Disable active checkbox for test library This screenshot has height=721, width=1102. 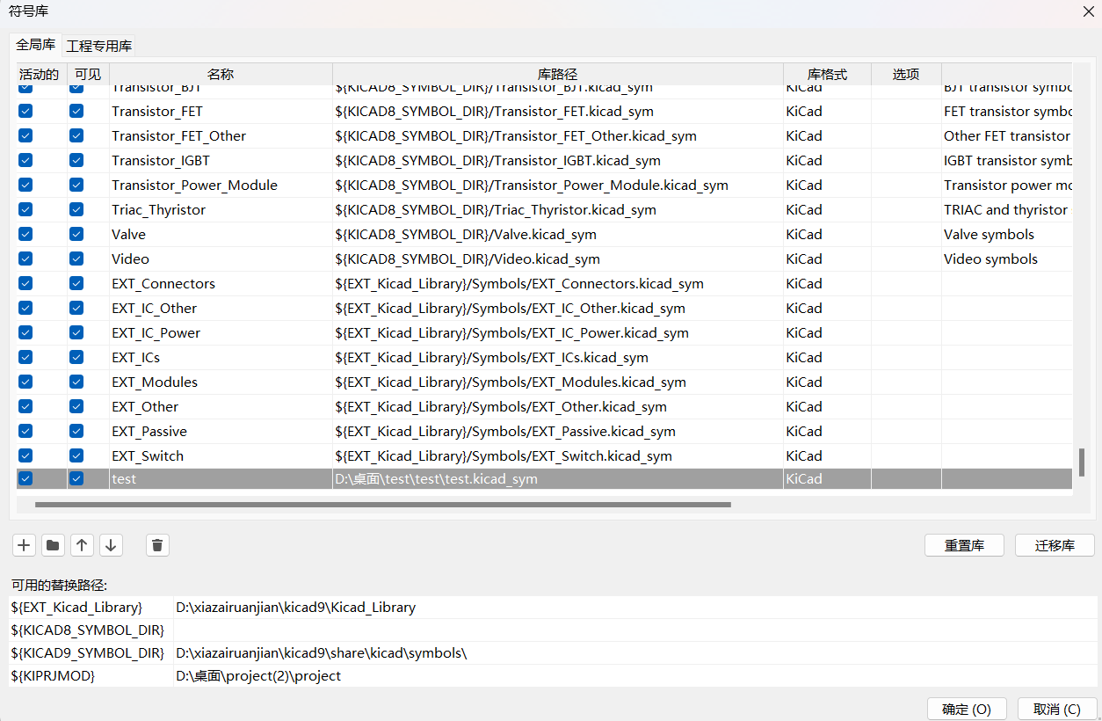(x=25, y=478)
